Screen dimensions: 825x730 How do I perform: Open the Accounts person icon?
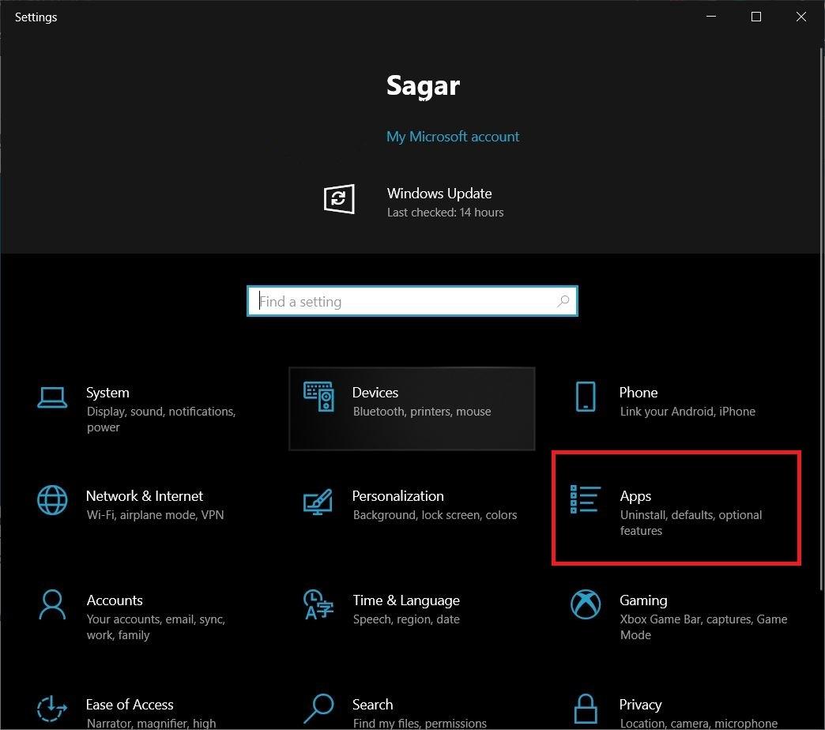click(x=52, y=604)
